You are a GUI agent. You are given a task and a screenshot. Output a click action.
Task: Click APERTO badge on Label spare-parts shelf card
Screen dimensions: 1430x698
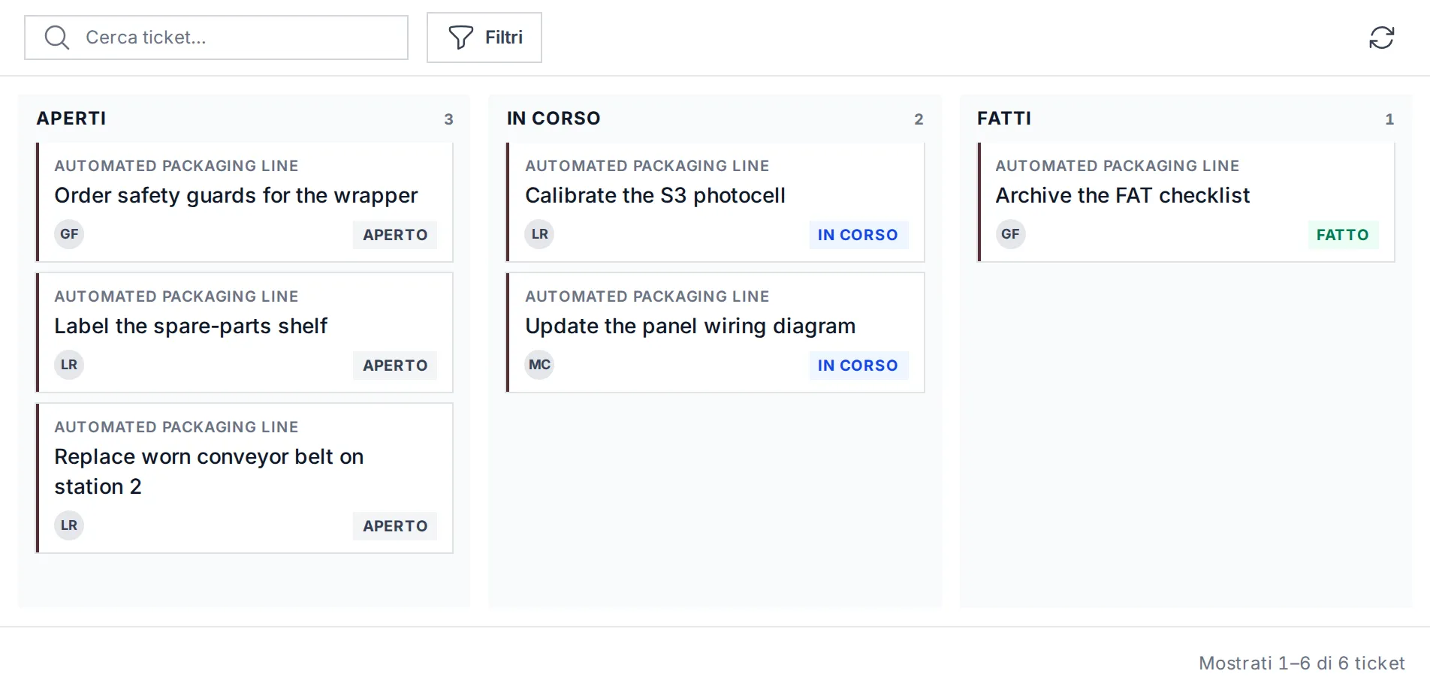pos(395,366)
